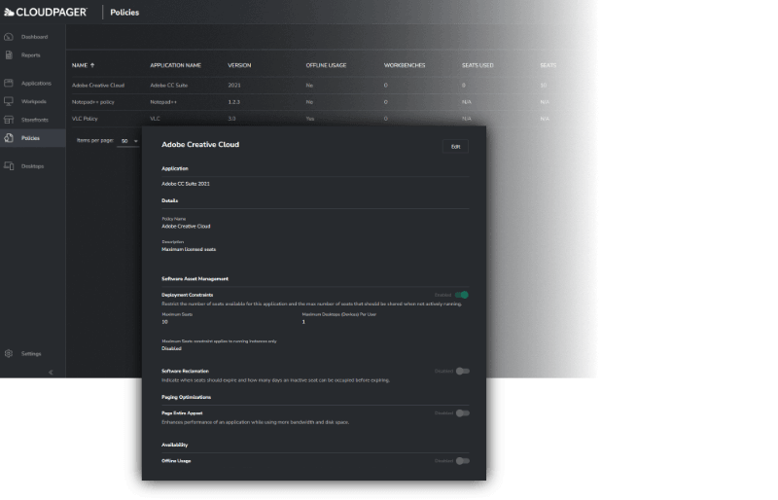Select the Workpods menu label
This screenshot has height=500, width=778.
33,101
